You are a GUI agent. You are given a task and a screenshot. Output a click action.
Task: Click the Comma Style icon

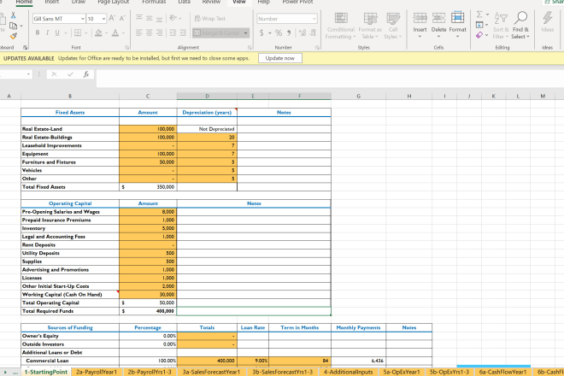click(x=289, y=33)
